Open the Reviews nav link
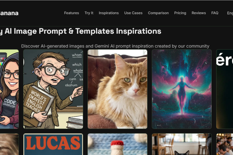This screenshot has width=233, height=155. click(x=199, y=13)
